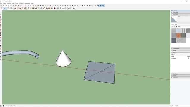The width and height of the screenshot is (190, 107).
Task: Select the Zoom magnifier tool
Action: coord(41,8)
